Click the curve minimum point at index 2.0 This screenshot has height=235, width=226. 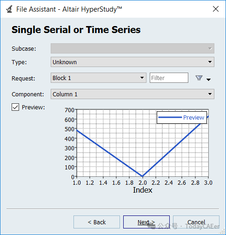(142, 176)
